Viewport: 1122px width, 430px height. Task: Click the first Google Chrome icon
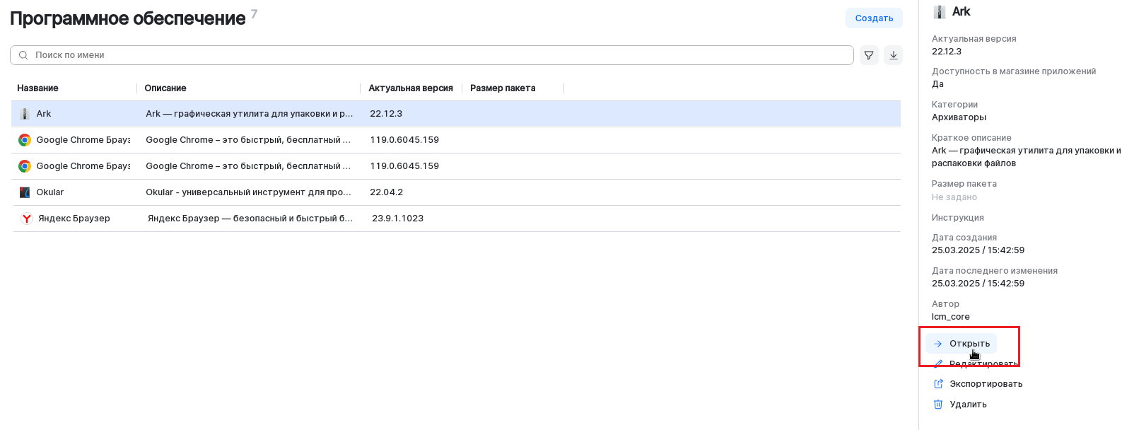coord(25,140)
